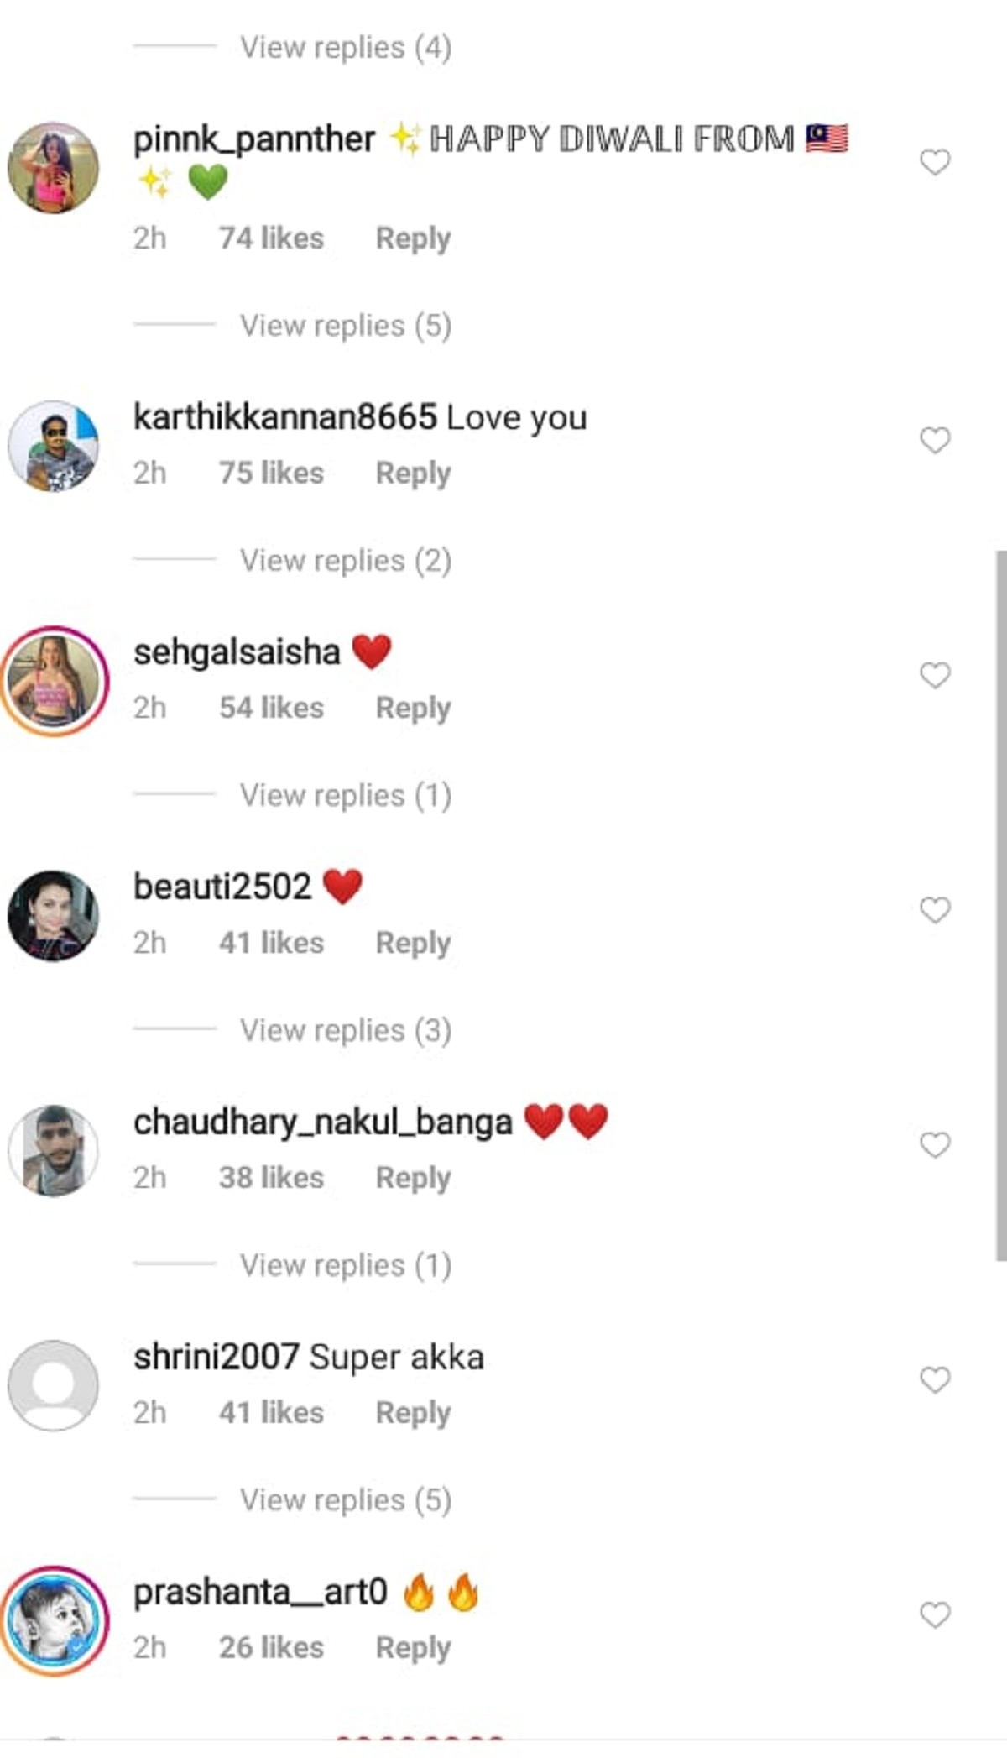Viewport: 1007px width, 1758px height.
Task: Open pinnk_pannther's profile picture
Action: 53,168
